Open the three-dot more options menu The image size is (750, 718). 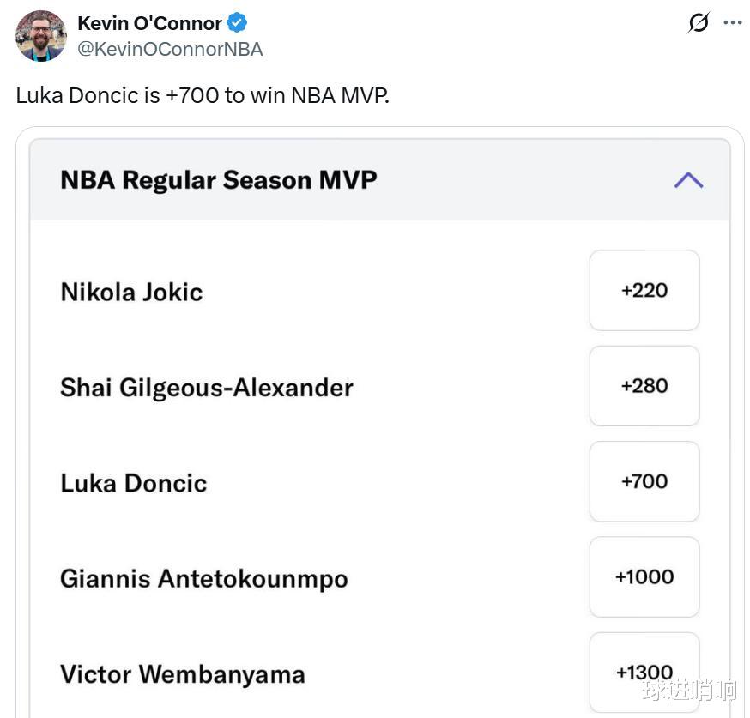pos(732,22)
